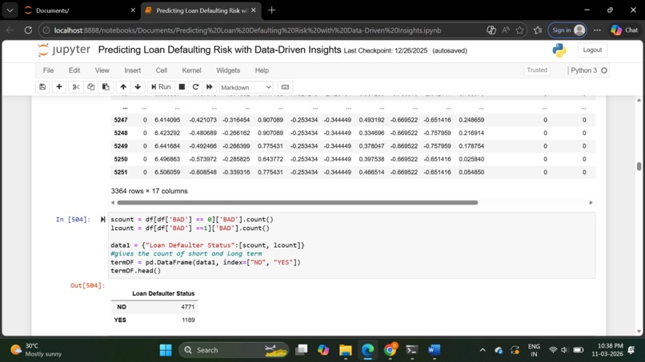645x362 pixels.
Task: Click the horizontal scrollbar under the dataframe
Action: click(298, 202)
